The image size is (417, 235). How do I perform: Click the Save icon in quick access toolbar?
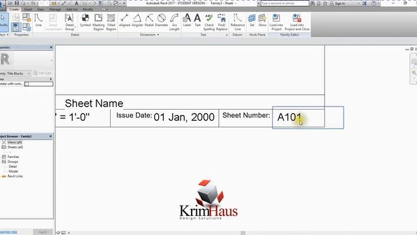(17, 3)
